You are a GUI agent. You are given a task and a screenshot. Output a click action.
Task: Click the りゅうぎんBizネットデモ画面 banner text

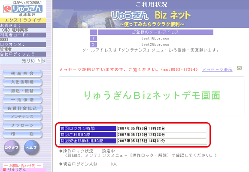tap(152, 96)
